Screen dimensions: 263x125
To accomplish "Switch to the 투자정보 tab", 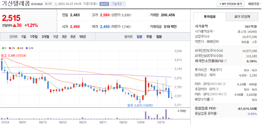I will (210, 17).
